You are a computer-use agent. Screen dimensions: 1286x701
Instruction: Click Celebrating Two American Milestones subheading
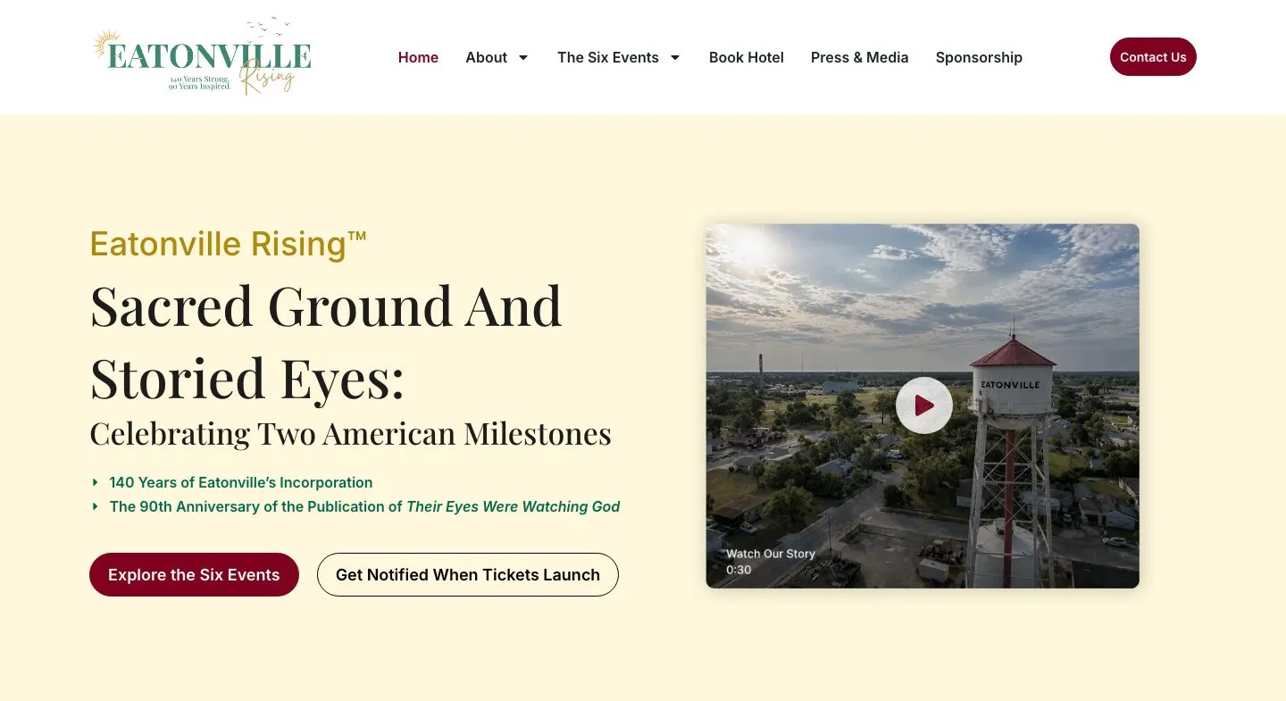tap(351, 434)
